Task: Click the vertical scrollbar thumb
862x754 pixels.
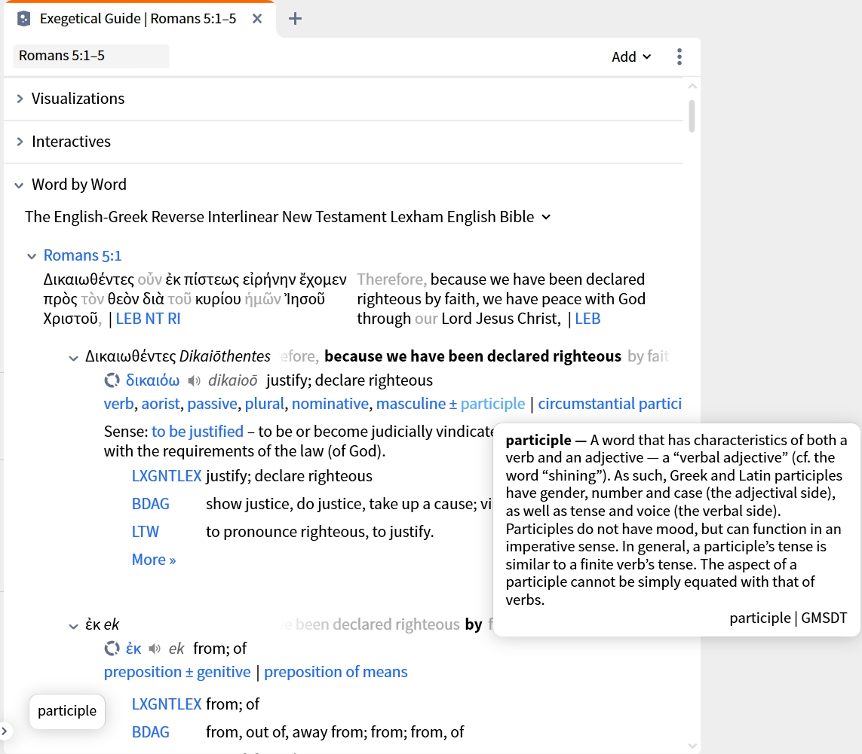Action: coord(692,116)
